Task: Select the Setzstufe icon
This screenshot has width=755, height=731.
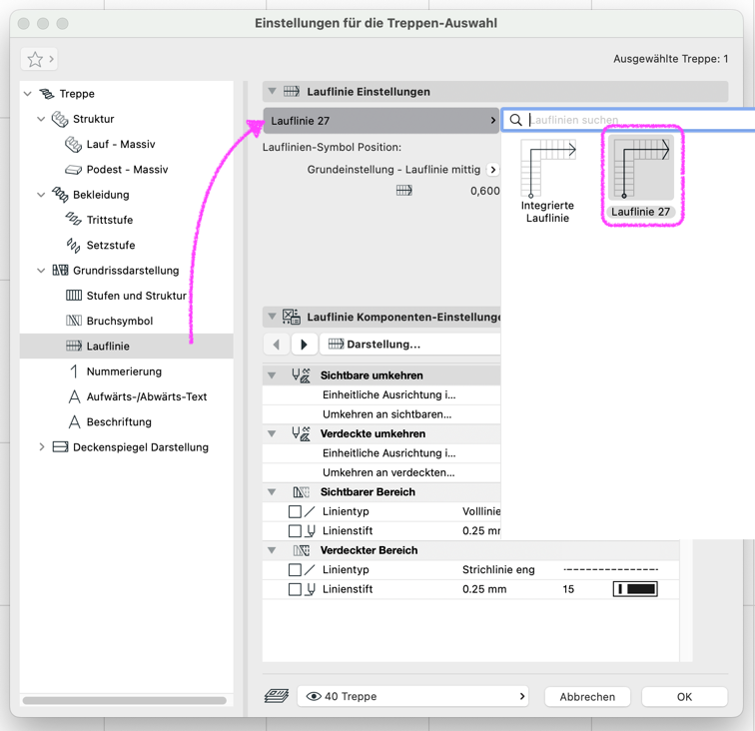Action: 73,245
